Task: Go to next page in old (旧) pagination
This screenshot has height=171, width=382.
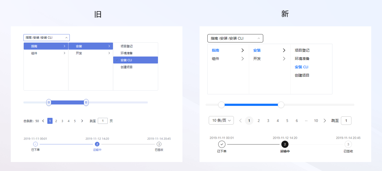Action: 82,121
